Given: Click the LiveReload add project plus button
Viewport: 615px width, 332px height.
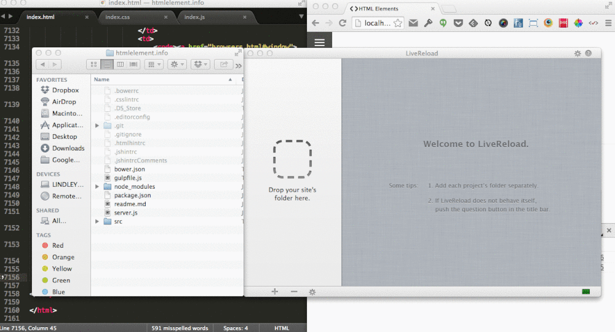Looking at the screenshot, I should click(x=274, y=291).
